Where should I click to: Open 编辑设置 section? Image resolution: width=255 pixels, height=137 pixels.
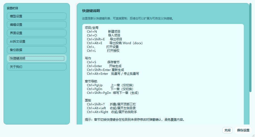coord(36,25)
